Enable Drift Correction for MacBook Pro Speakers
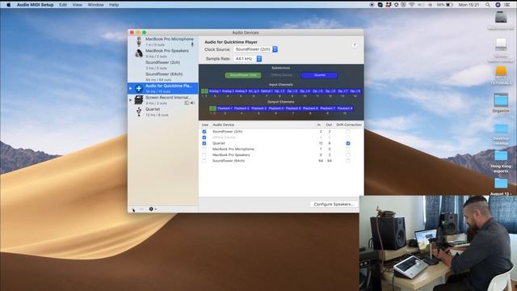Screen dimensions: 517x291 click(x=348, y=154)
